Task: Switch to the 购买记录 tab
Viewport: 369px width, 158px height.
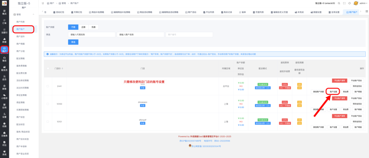Action: [x=227, y=12]
